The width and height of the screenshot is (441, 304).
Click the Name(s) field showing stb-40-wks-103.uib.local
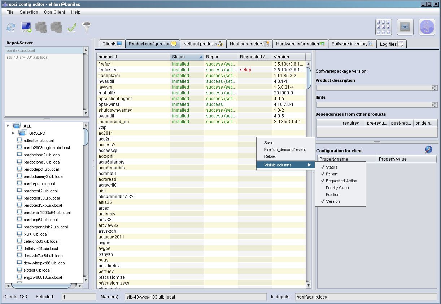coord(195,297)
